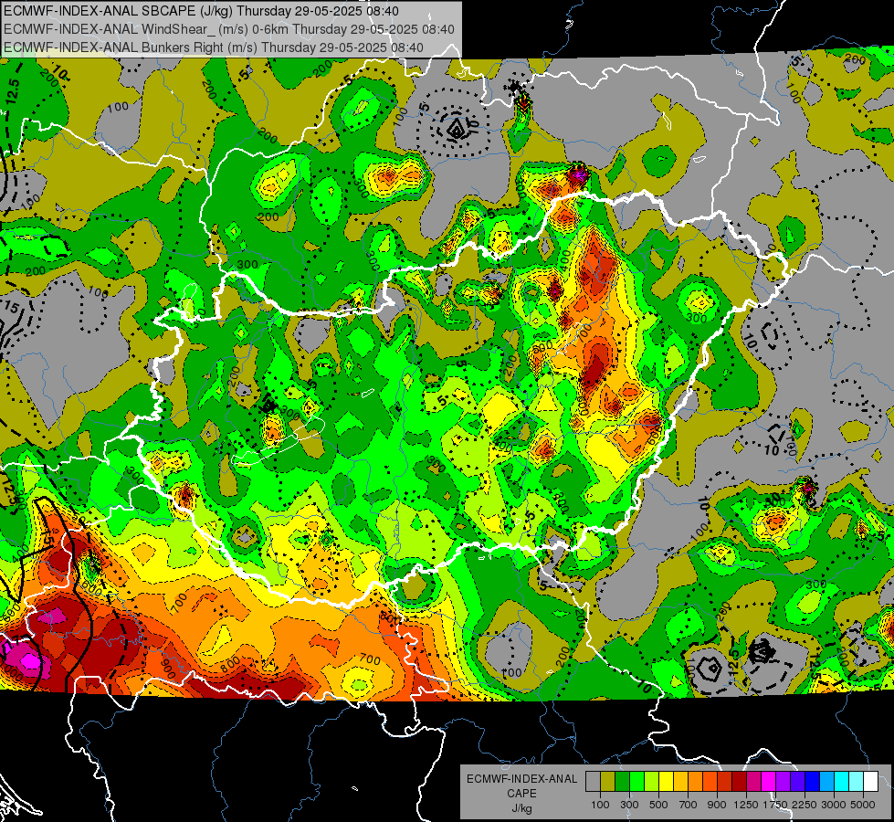Click the crimson-pink legend swatch right of 1250
This screenshot has width=894, height=822.
point(753,781)
